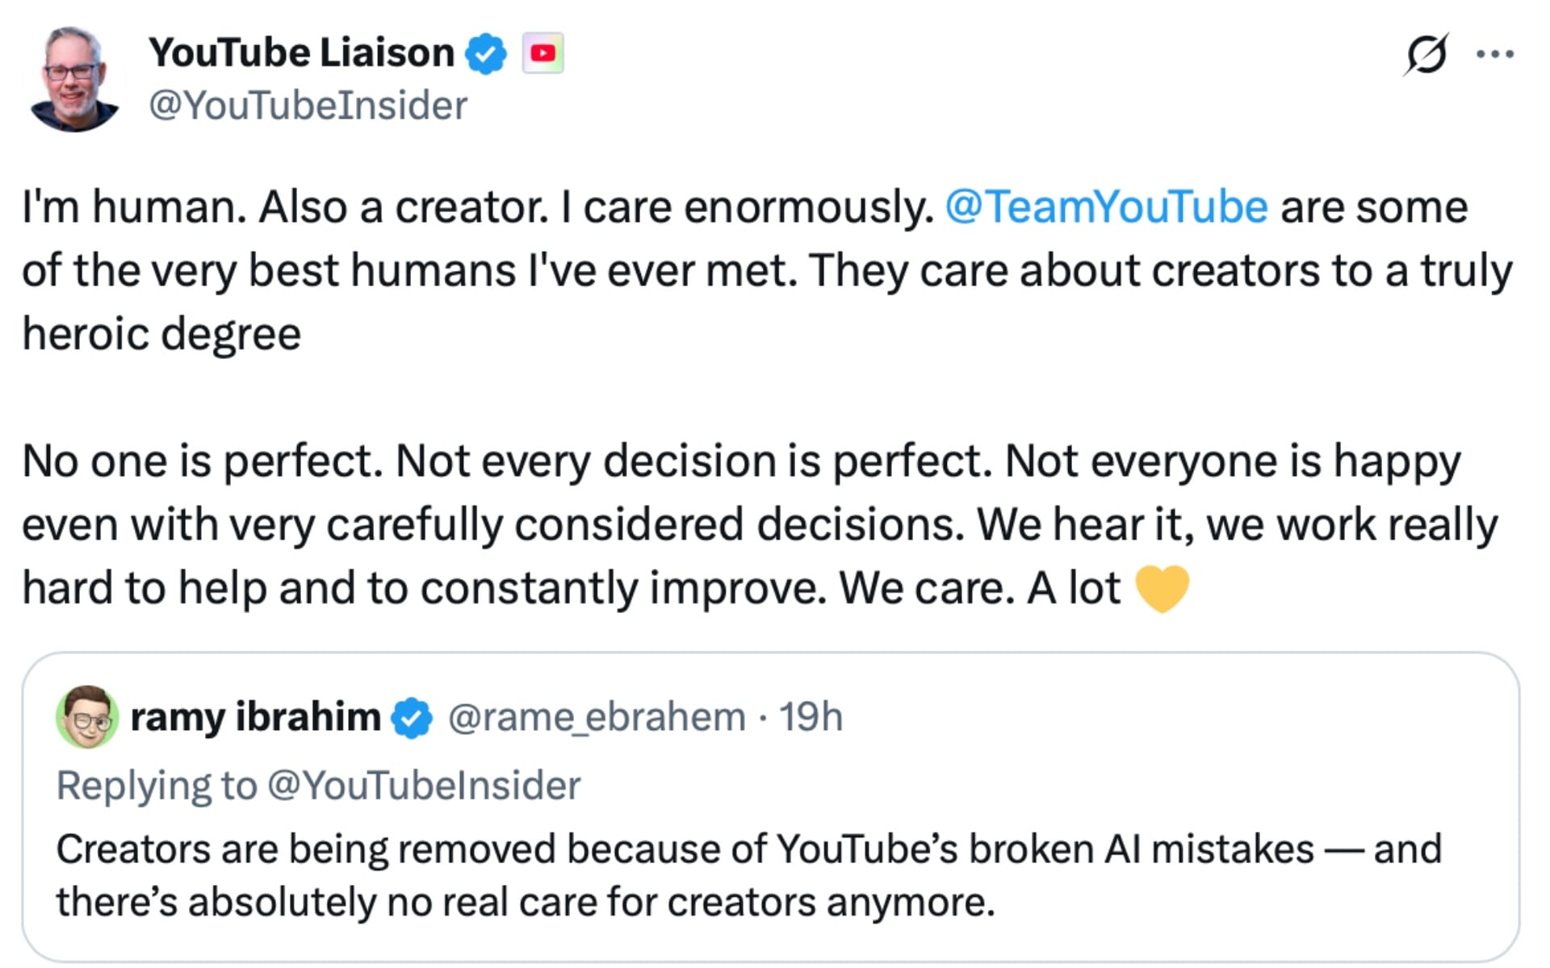Click the YouTube Liaison display name
The height and width of the screenshot is (968, 1550).
[303, 52]
